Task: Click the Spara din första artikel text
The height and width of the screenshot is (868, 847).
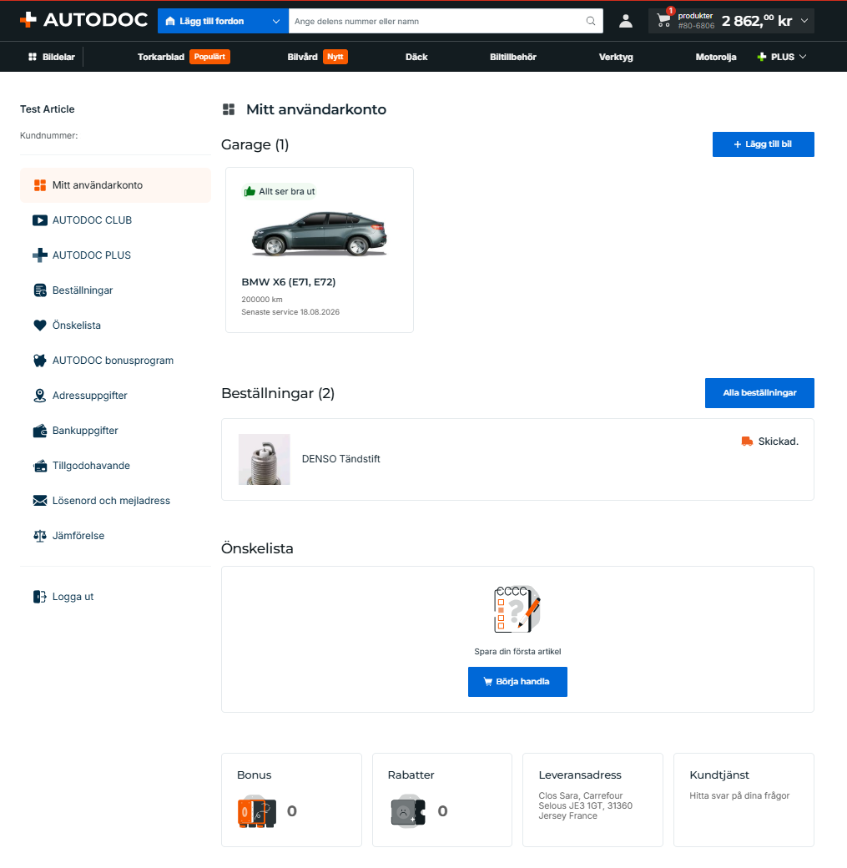Action: click(x=517, y=652)
